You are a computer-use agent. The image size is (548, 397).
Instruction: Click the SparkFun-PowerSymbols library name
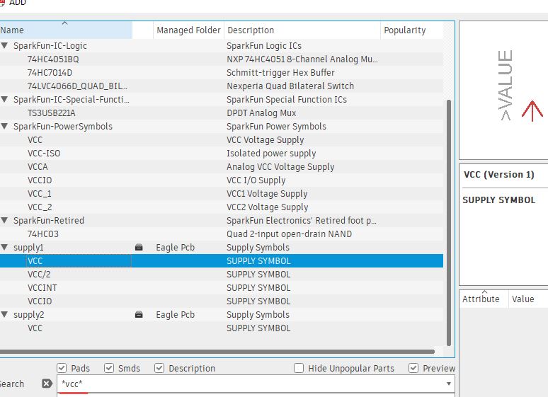click(x=63, y=127)
